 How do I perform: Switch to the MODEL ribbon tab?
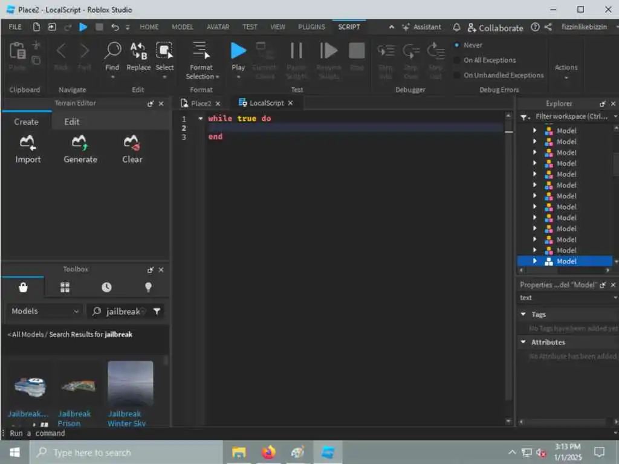pyautogui.click(x=183, y=27)
